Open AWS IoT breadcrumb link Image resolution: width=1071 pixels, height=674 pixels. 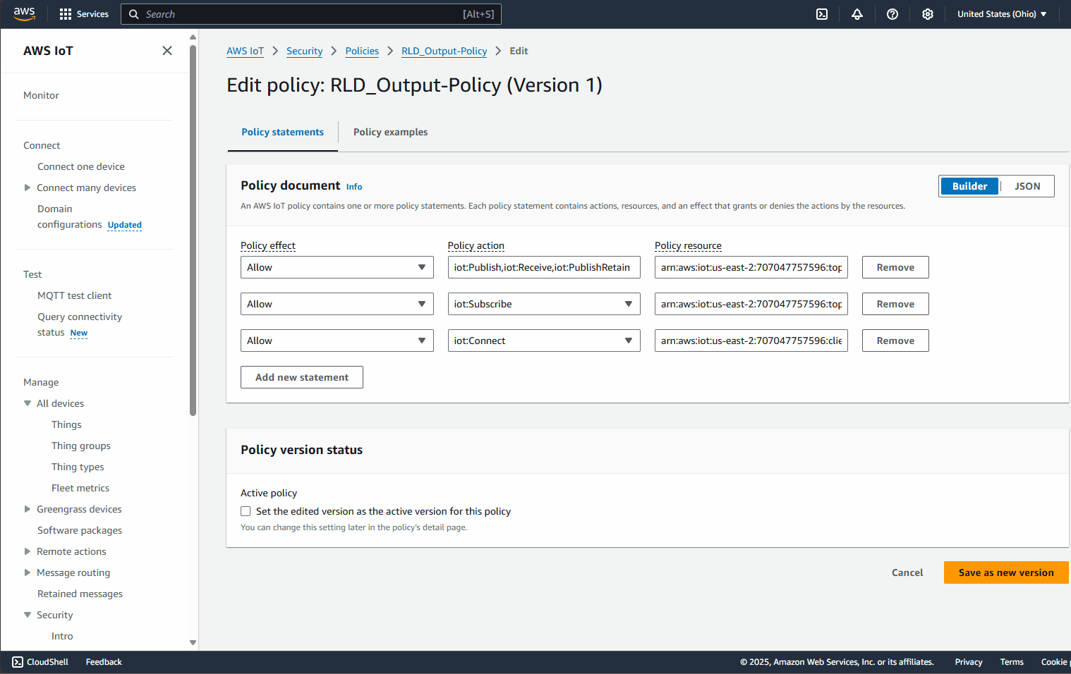coord(245,51)
